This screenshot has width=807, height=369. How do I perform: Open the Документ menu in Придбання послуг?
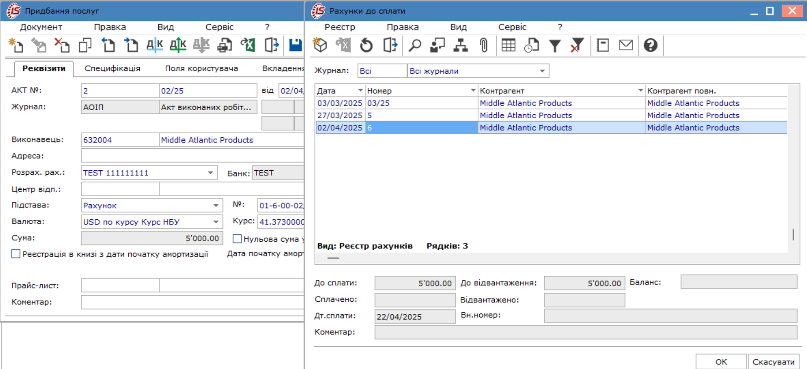tap(41, 27)
